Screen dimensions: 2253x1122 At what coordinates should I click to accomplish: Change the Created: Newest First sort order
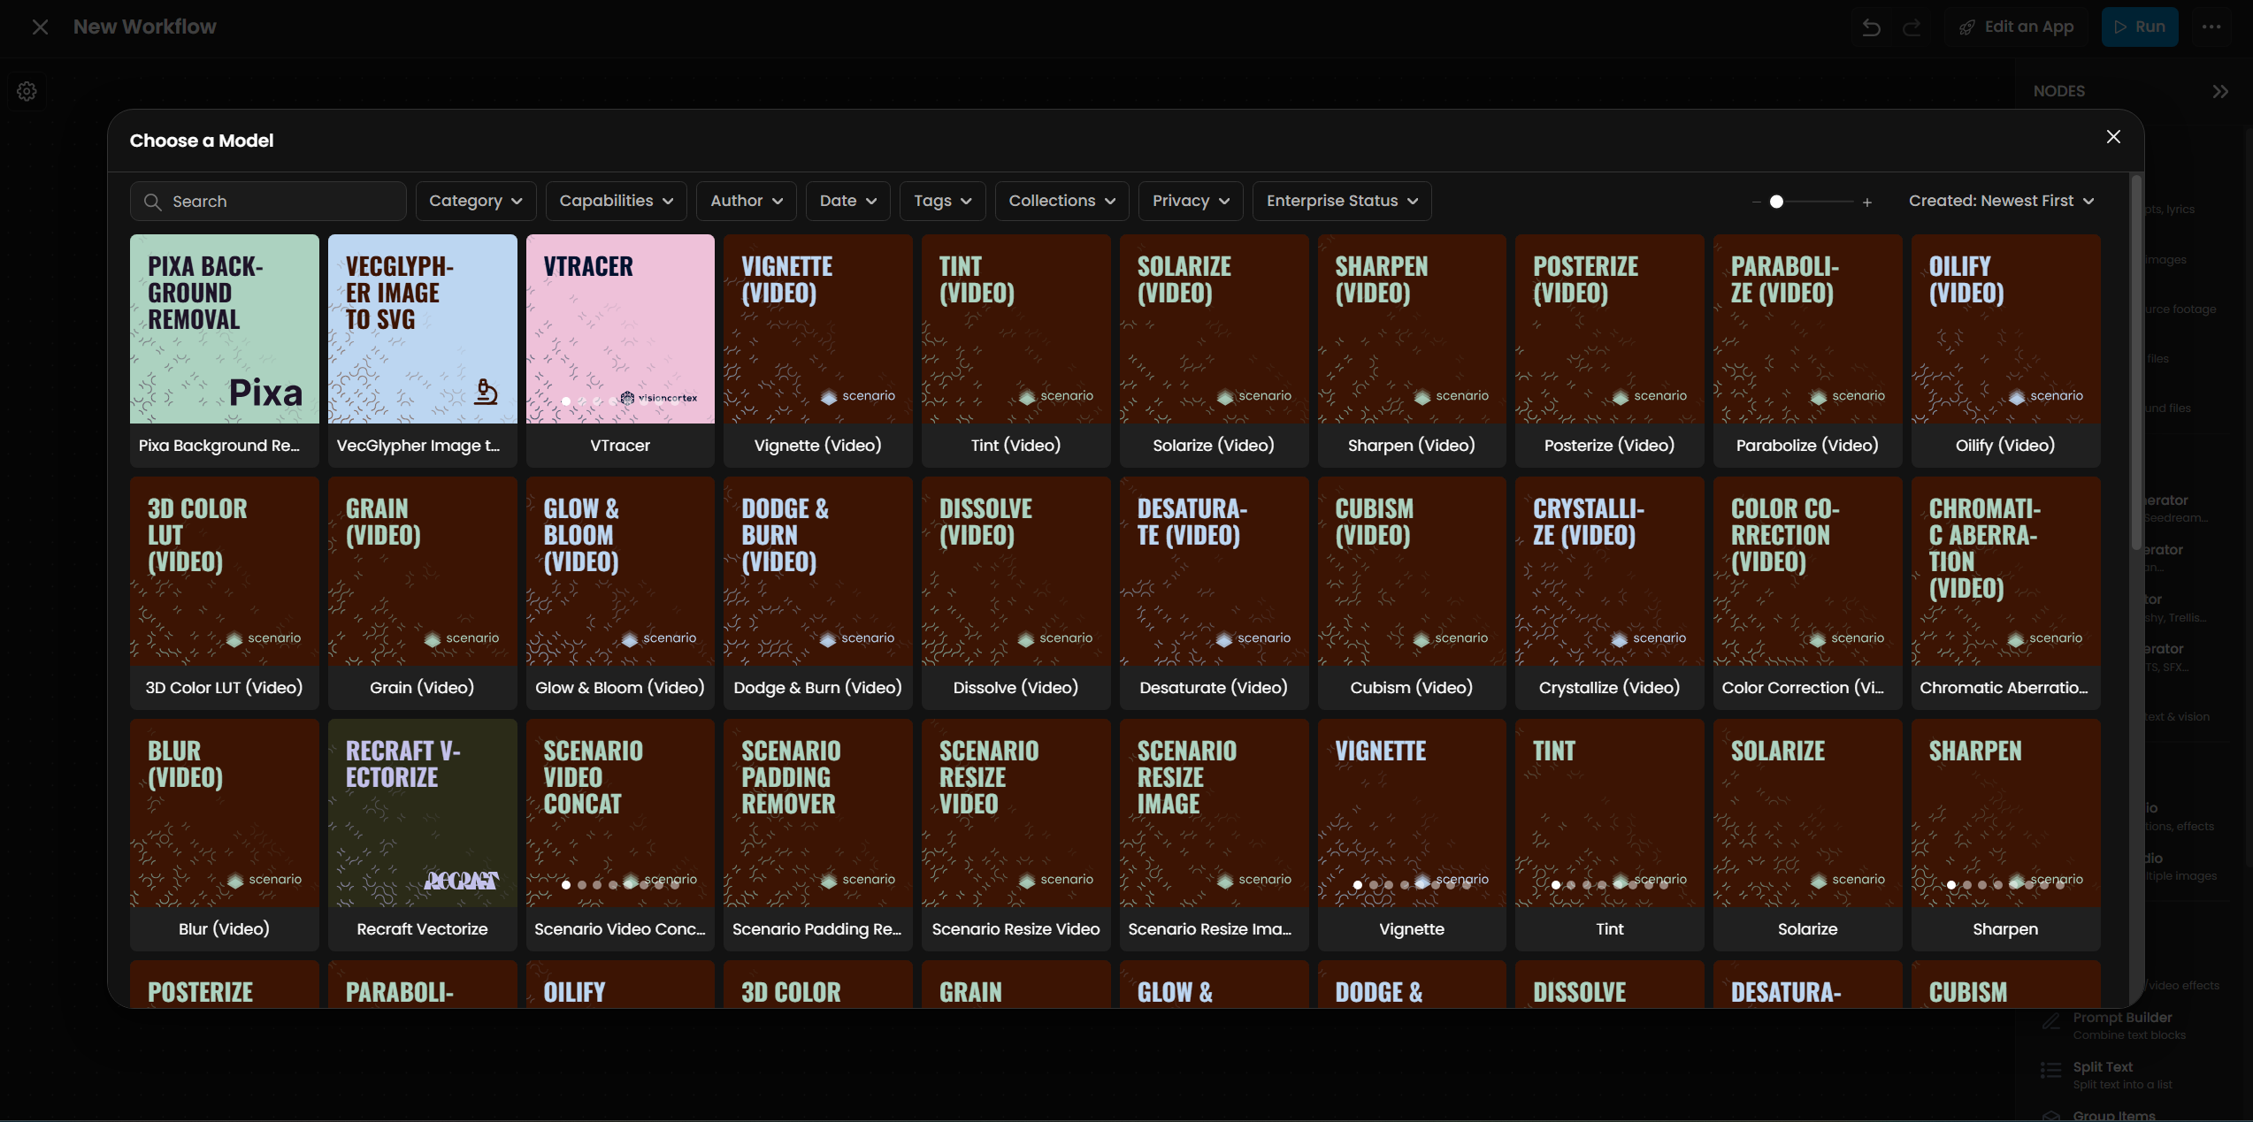2001,202
